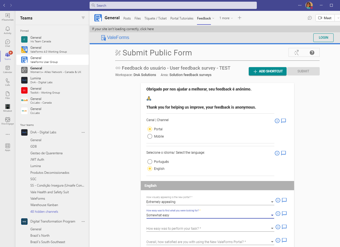The width and height of the screenshot is (340, 247).
Task: Open the Minabot app icon
Action: [x=8, y=108]
